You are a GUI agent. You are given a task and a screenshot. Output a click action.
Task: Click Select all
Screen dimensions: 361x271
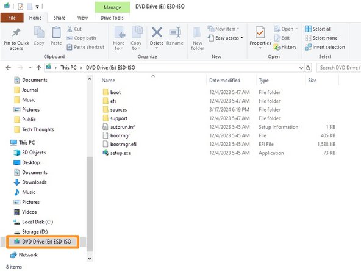(318, 29)
